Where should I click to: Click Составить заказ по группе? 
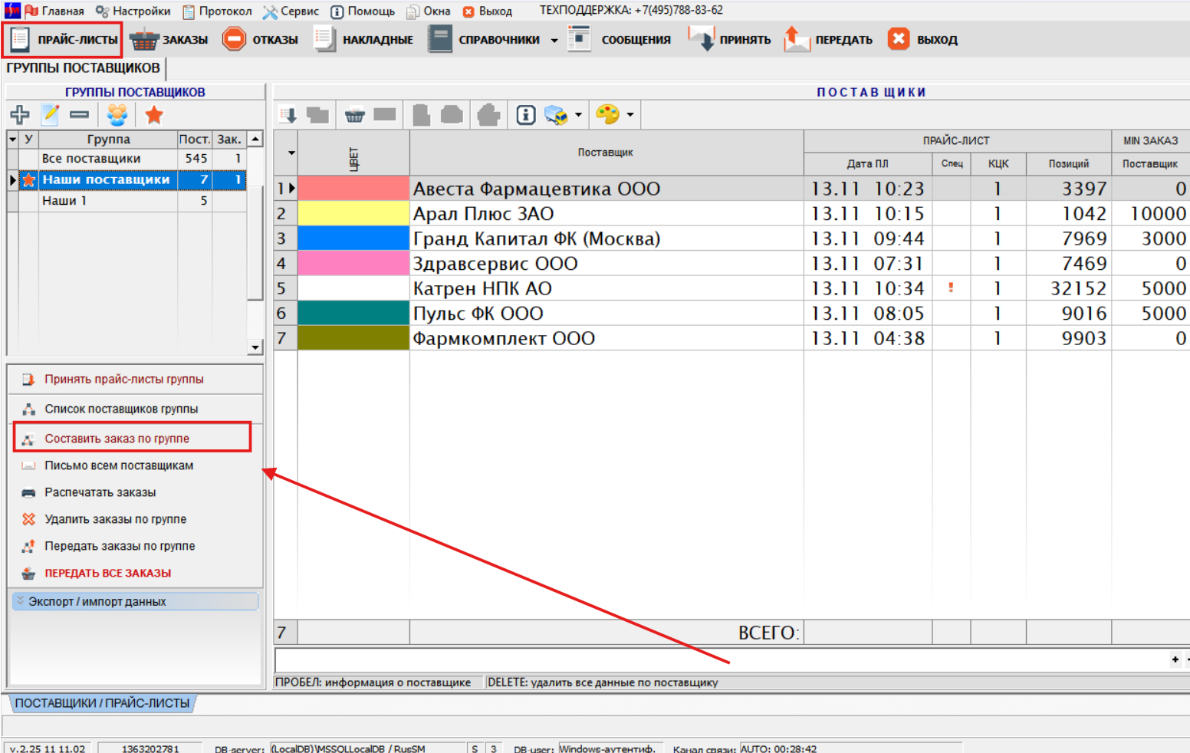point(117,439)
